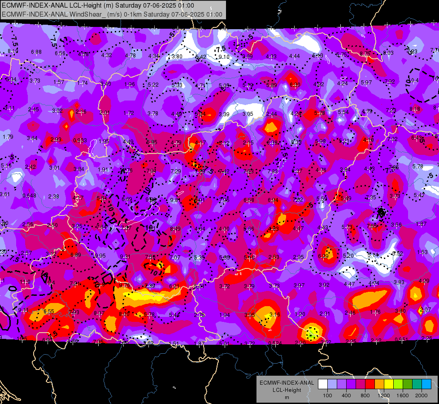The width and height of the screenshot is (439, 404).
Task: Click the wind shear value 8.37
Action: [x=100, y=313]
